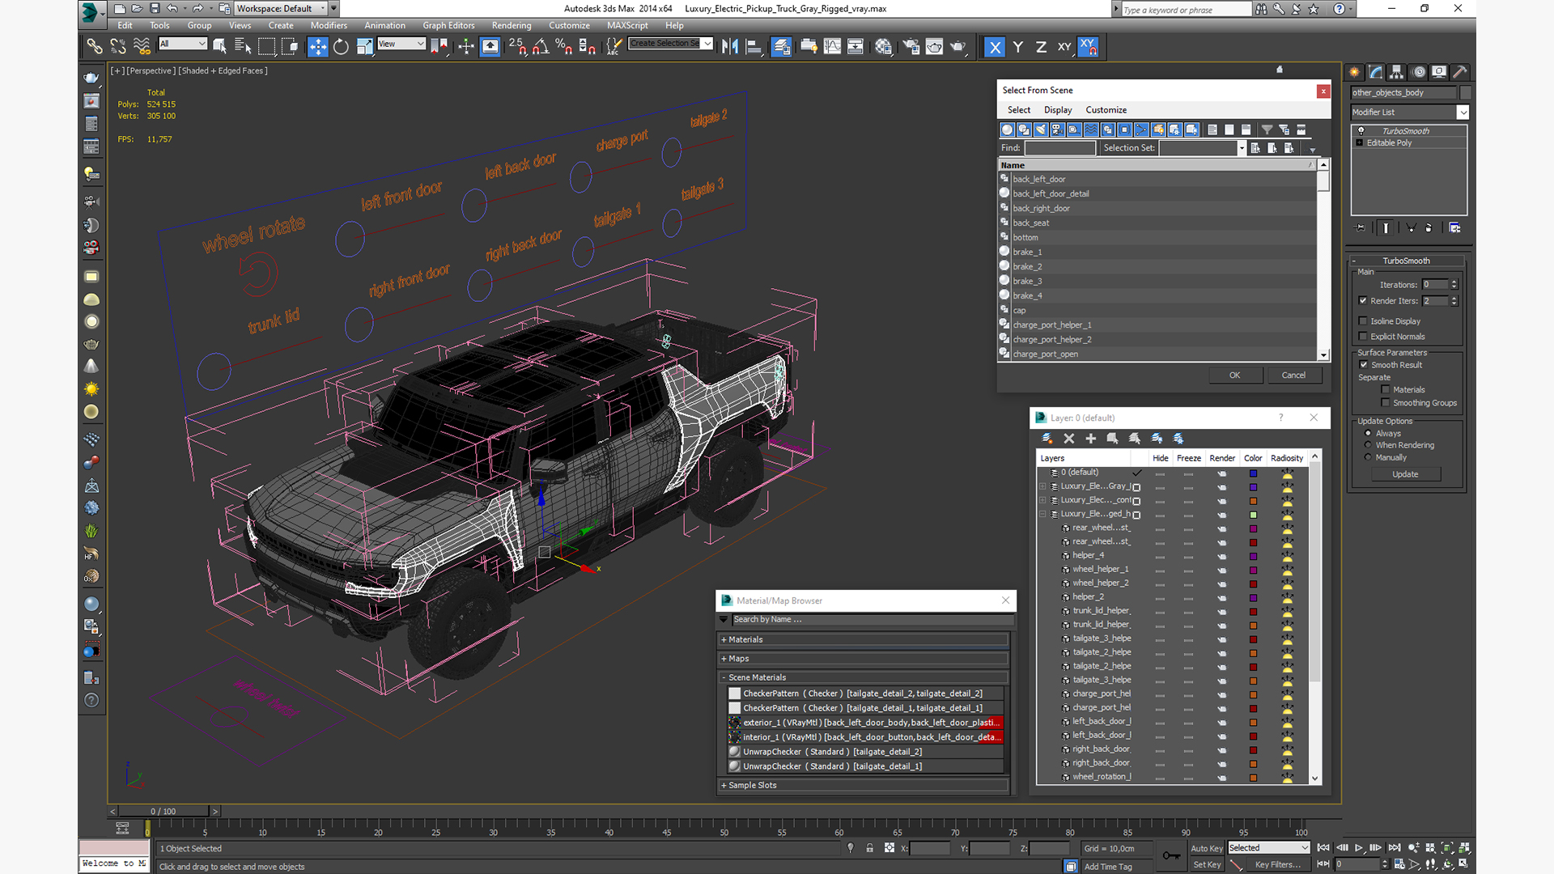Click Display Cameras filter in Select From Scene
The height and width of the screenshot is (874, 1554).
coord(1058,129)
